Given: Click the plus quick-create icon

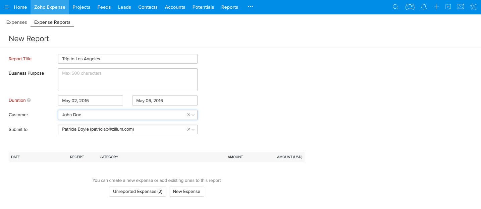Looking at the screenshot, I should [436, 7].
